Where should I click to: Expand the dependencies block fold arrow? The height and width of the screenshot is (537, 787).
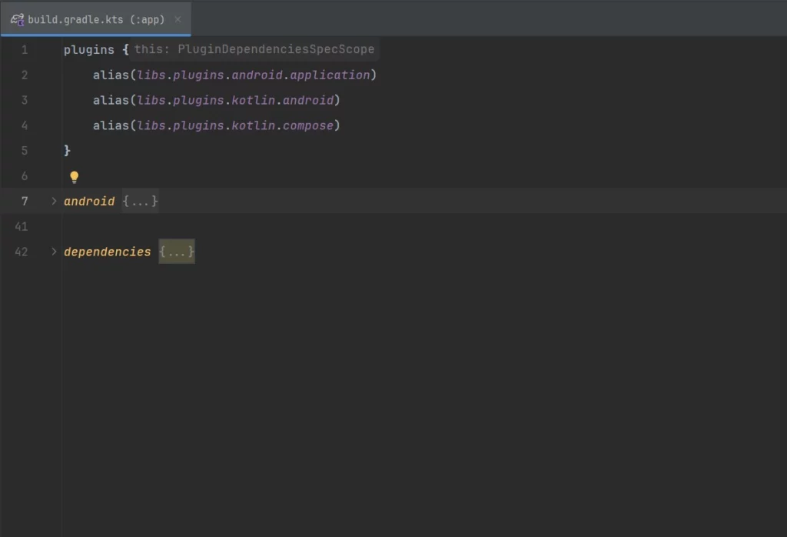54,252
